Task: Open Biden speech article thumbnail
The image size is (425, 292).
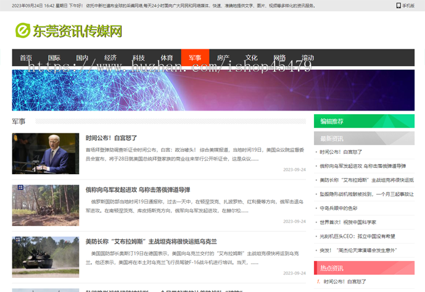Action: pos(46,154)
